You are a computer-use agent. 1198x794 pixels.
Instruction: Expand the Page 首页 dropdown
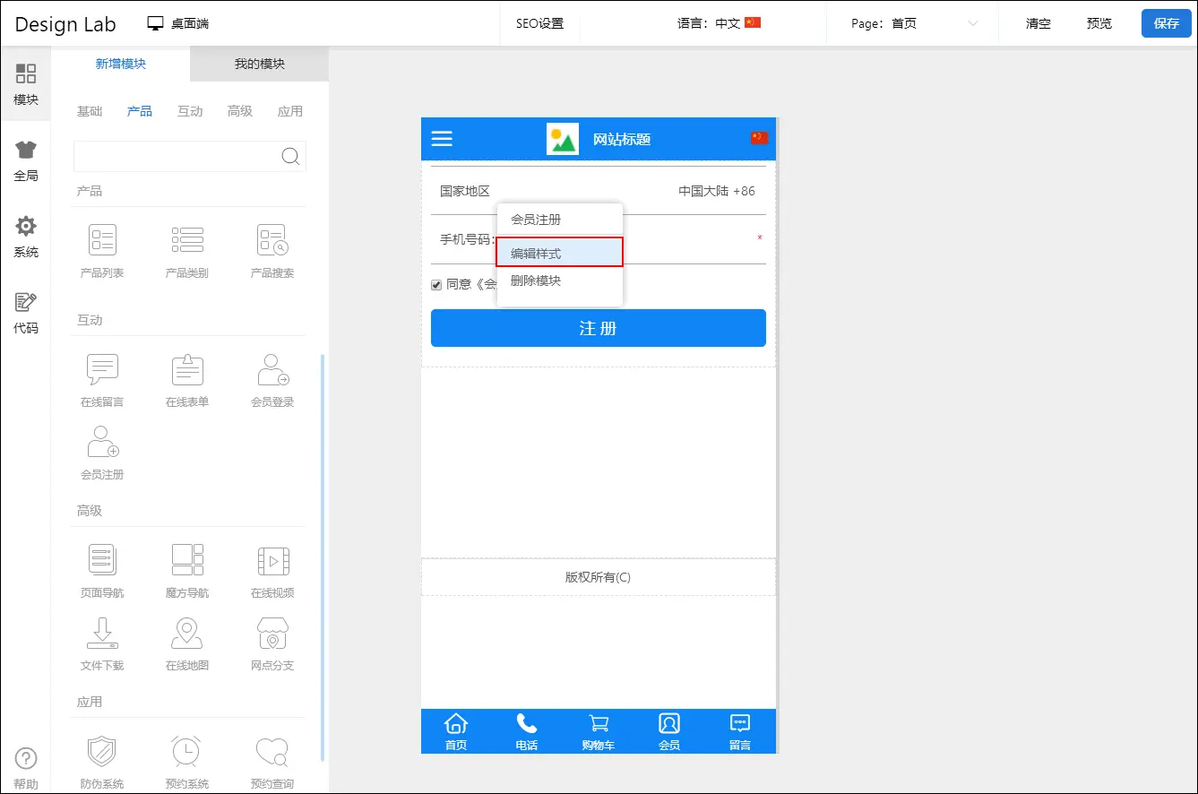914,24
